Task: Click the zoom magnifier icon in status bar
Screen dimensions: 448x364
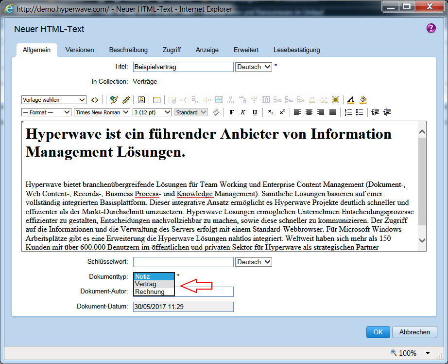Action: point(394,352)
